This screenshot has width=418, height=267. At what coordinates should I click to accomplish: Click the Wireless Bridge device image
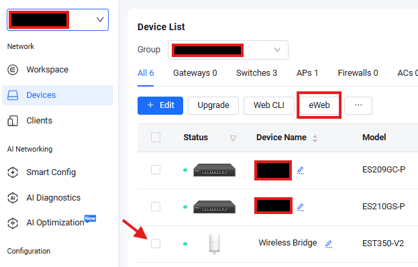[214, 244]
